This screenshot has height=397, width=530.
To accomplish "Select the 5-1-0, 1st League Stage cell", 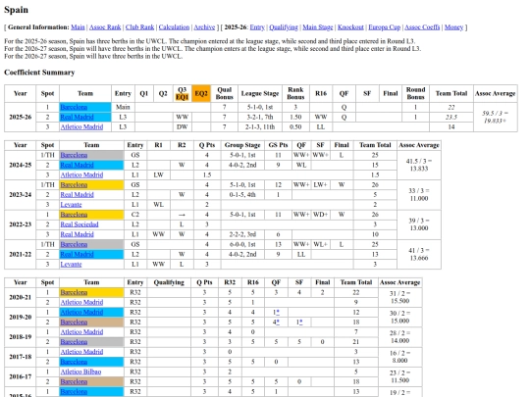I will (260, 107).
